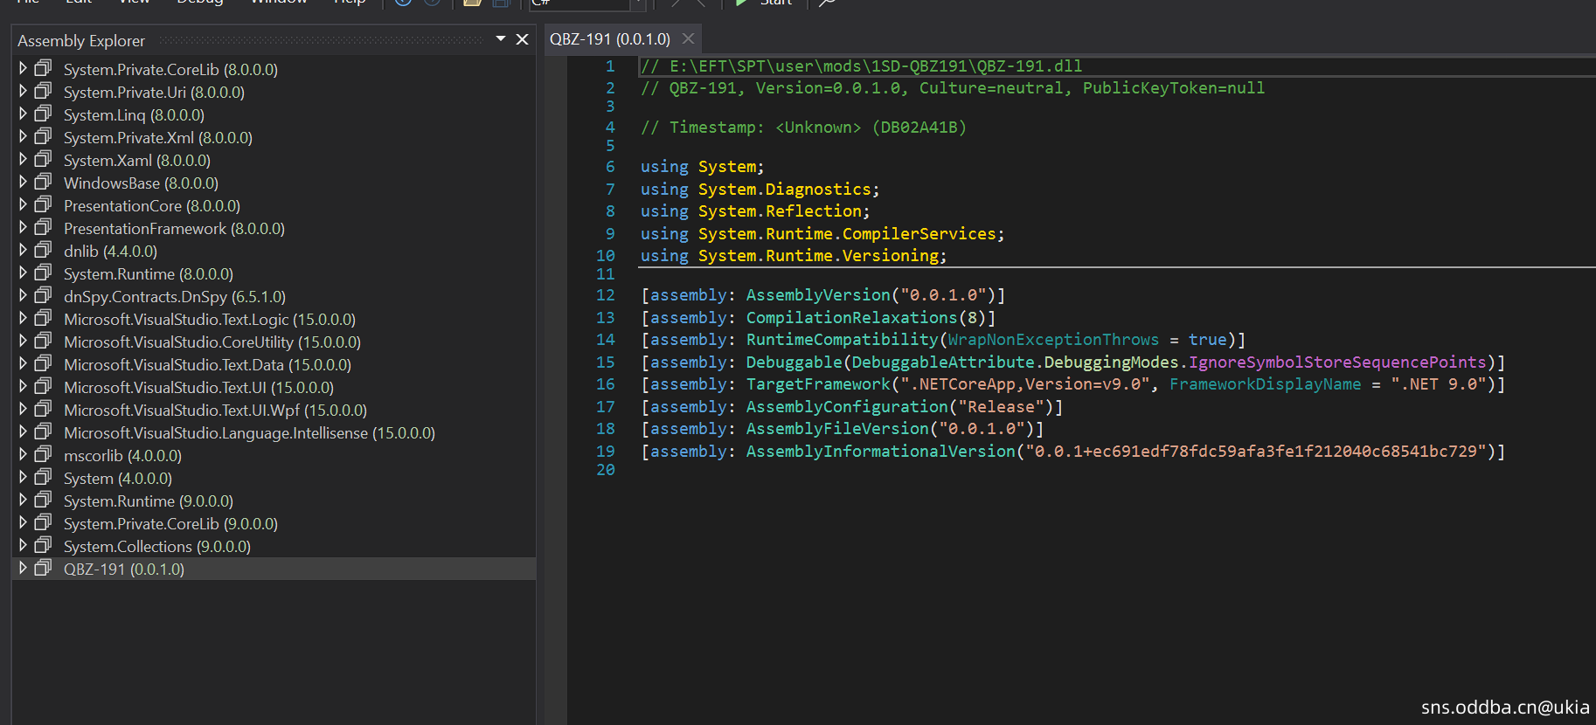Click the System.Private.Uri assembly icon
The image size is (1596, 725).
(43, 92)
